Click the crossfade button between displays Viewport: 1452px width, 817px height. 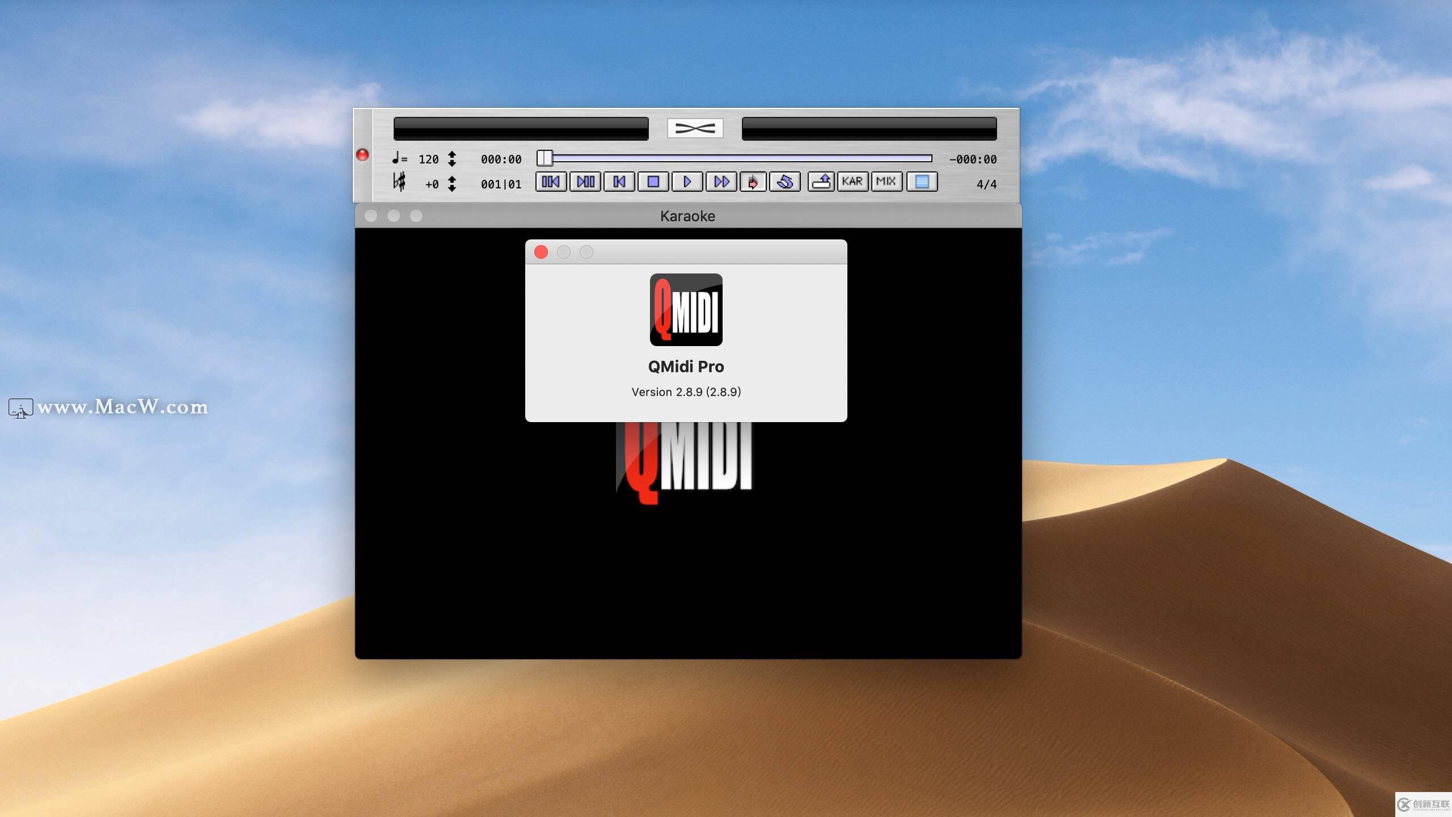click(x=695, y=128)
